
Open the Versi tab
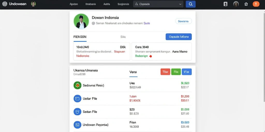click(133, 72)
